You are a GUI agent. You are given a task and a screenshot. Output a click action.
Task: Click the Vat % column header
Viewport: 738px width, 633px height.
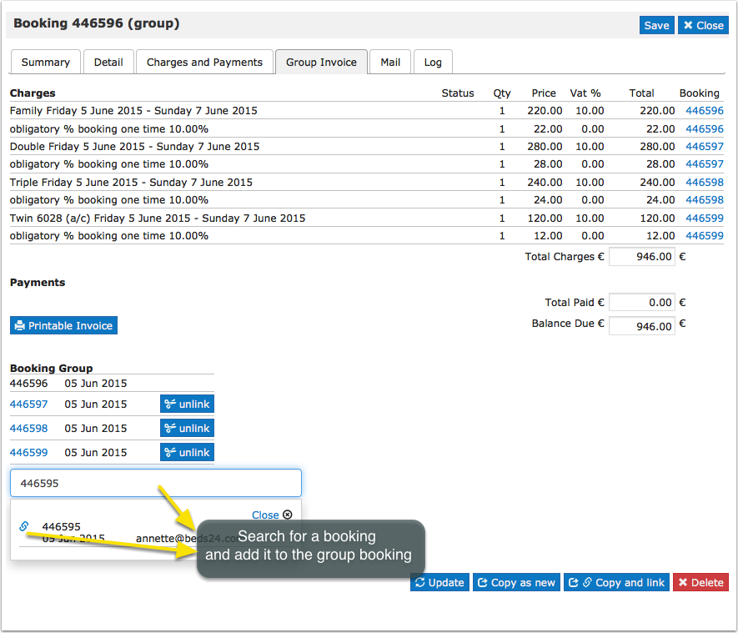[585, 93]
